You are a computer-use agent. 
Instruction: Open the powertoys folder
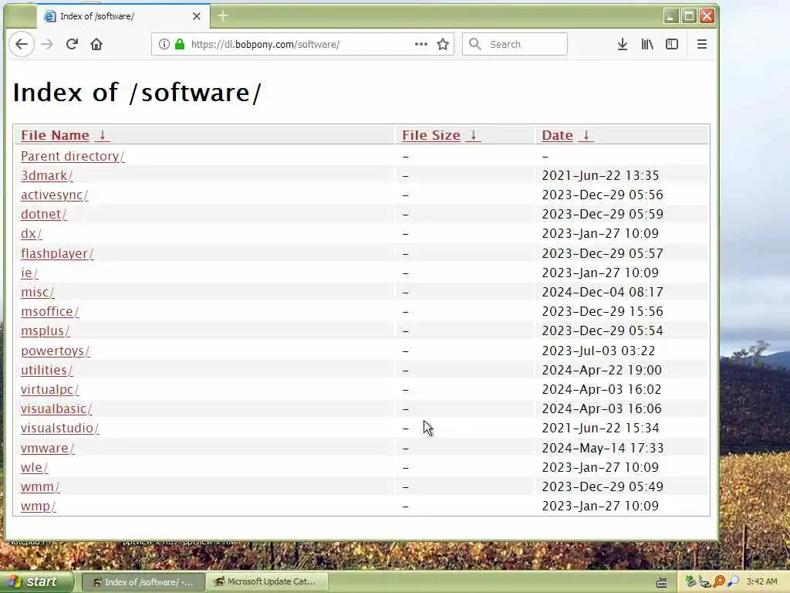point(56,351)
